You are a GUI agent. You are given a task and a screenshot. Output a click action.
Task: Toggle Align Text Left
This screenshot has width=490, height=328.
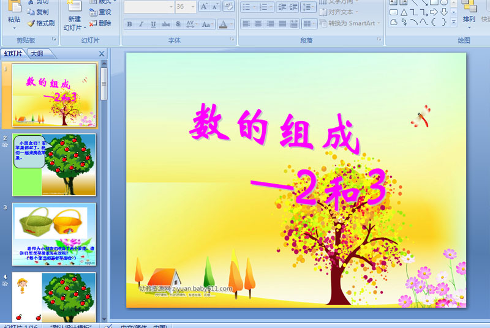(x=246, y=24)
